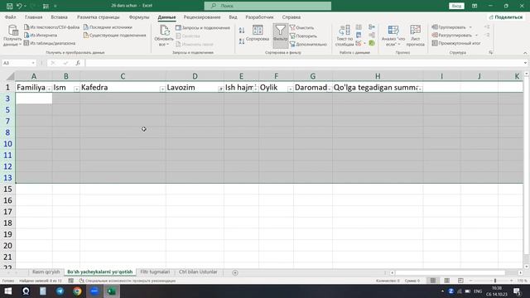530x298 pixels.
Task: Open Запросы и подключения pane
Action: pos(203,27)
